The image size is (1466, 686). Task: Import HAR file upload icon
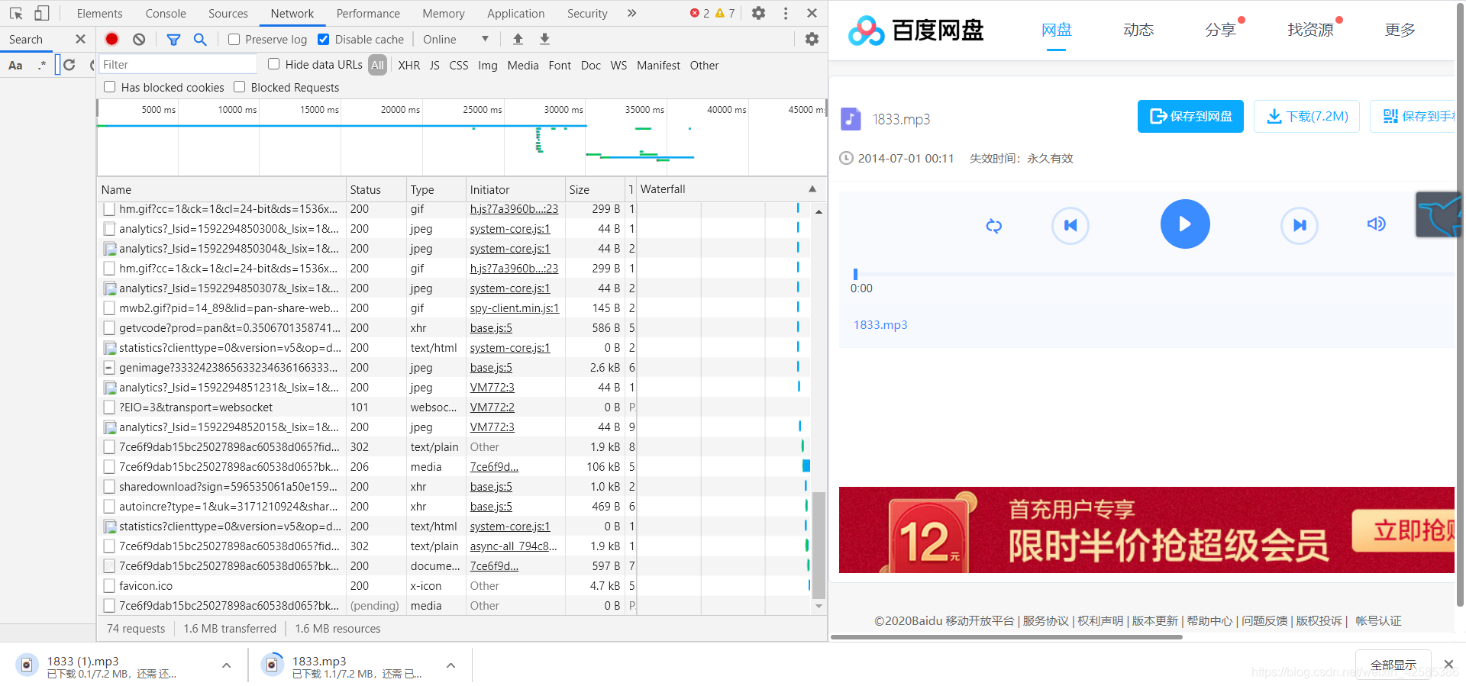[518, 39]
